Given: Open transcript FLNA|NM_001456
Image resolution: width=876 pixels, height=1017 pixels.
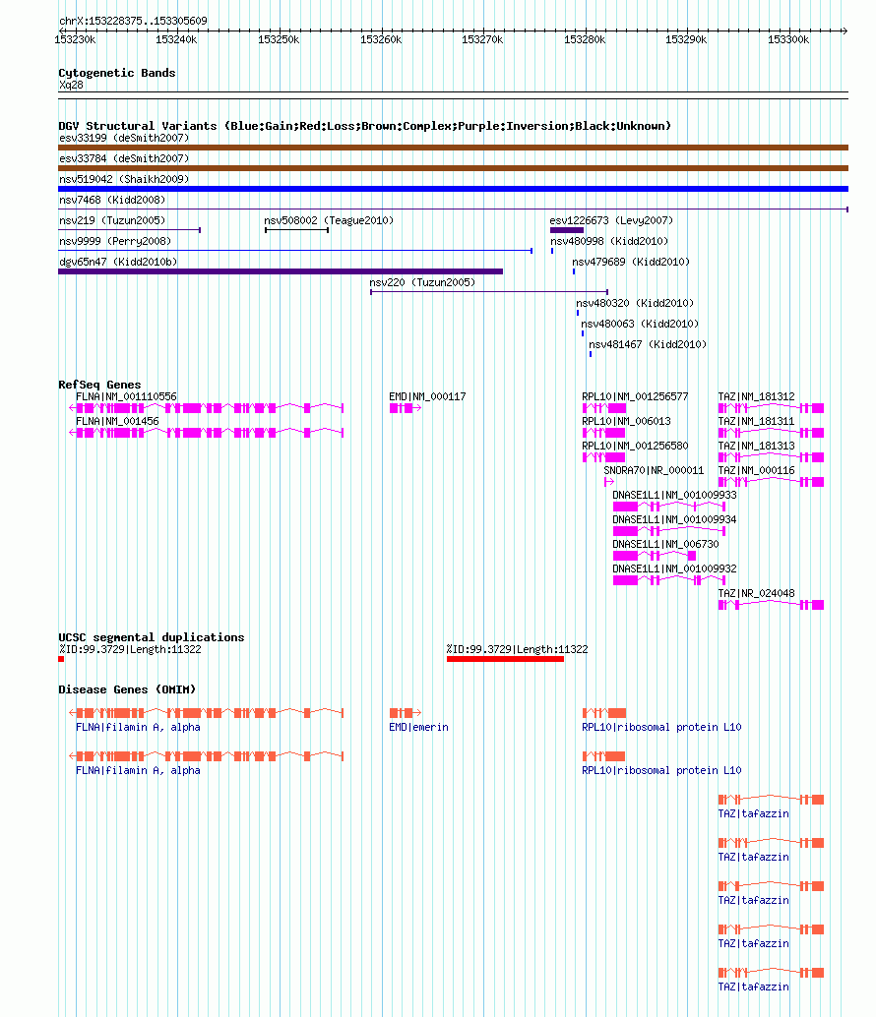Looking at the screenshot, I should pos(207,433).
